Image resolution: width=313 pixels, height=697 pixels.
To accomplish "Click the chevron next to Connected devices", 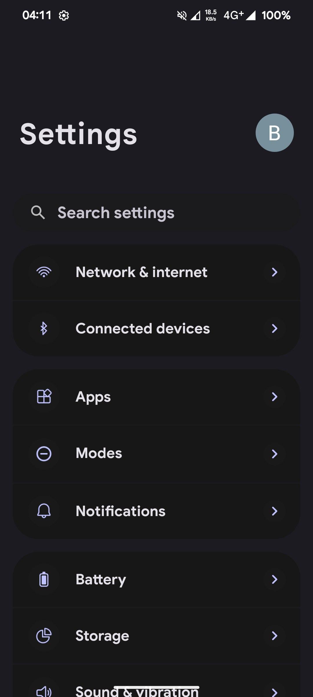I will pyautogui.click(x=274, y=328).
